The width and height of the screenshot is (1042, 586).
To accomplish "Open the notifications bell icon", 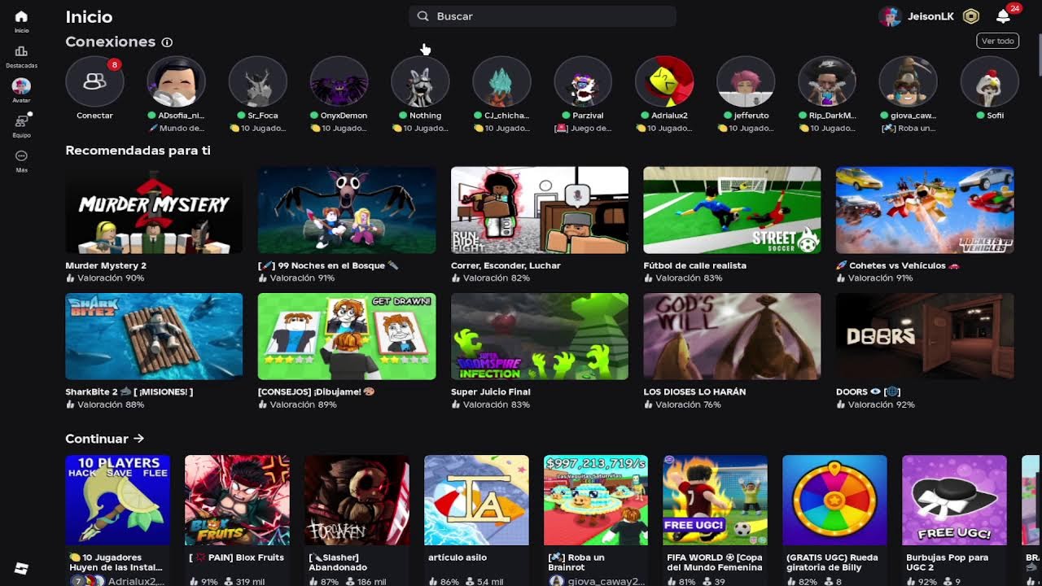I will (1003, 16).
